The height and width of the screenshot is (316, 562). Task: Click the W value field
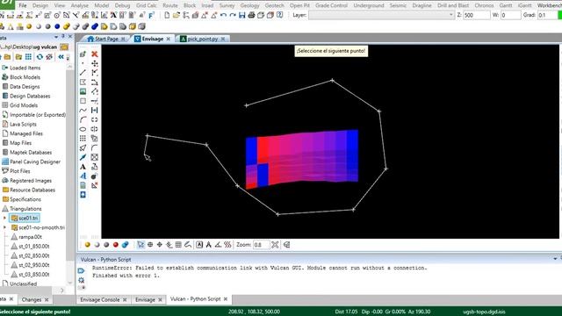pyautogui.click(x=510, y=15)
